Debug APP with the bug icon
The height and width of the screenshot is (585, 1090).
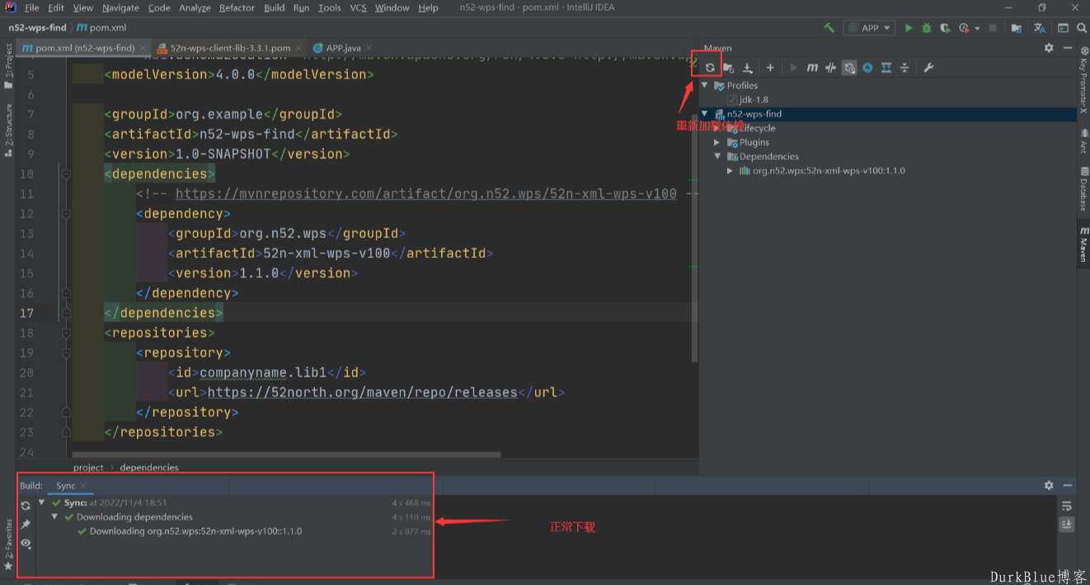pos(927,28)
